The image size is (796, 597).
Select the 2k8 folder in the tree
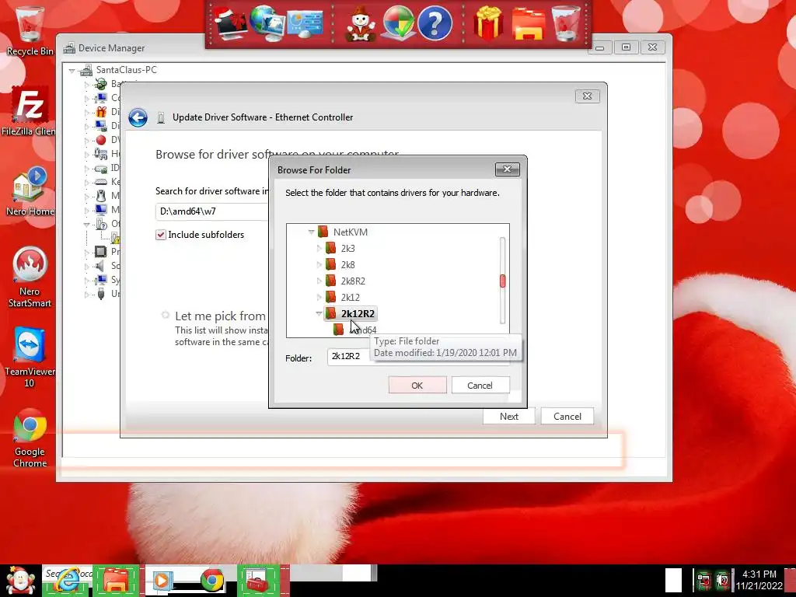point(347,264)
